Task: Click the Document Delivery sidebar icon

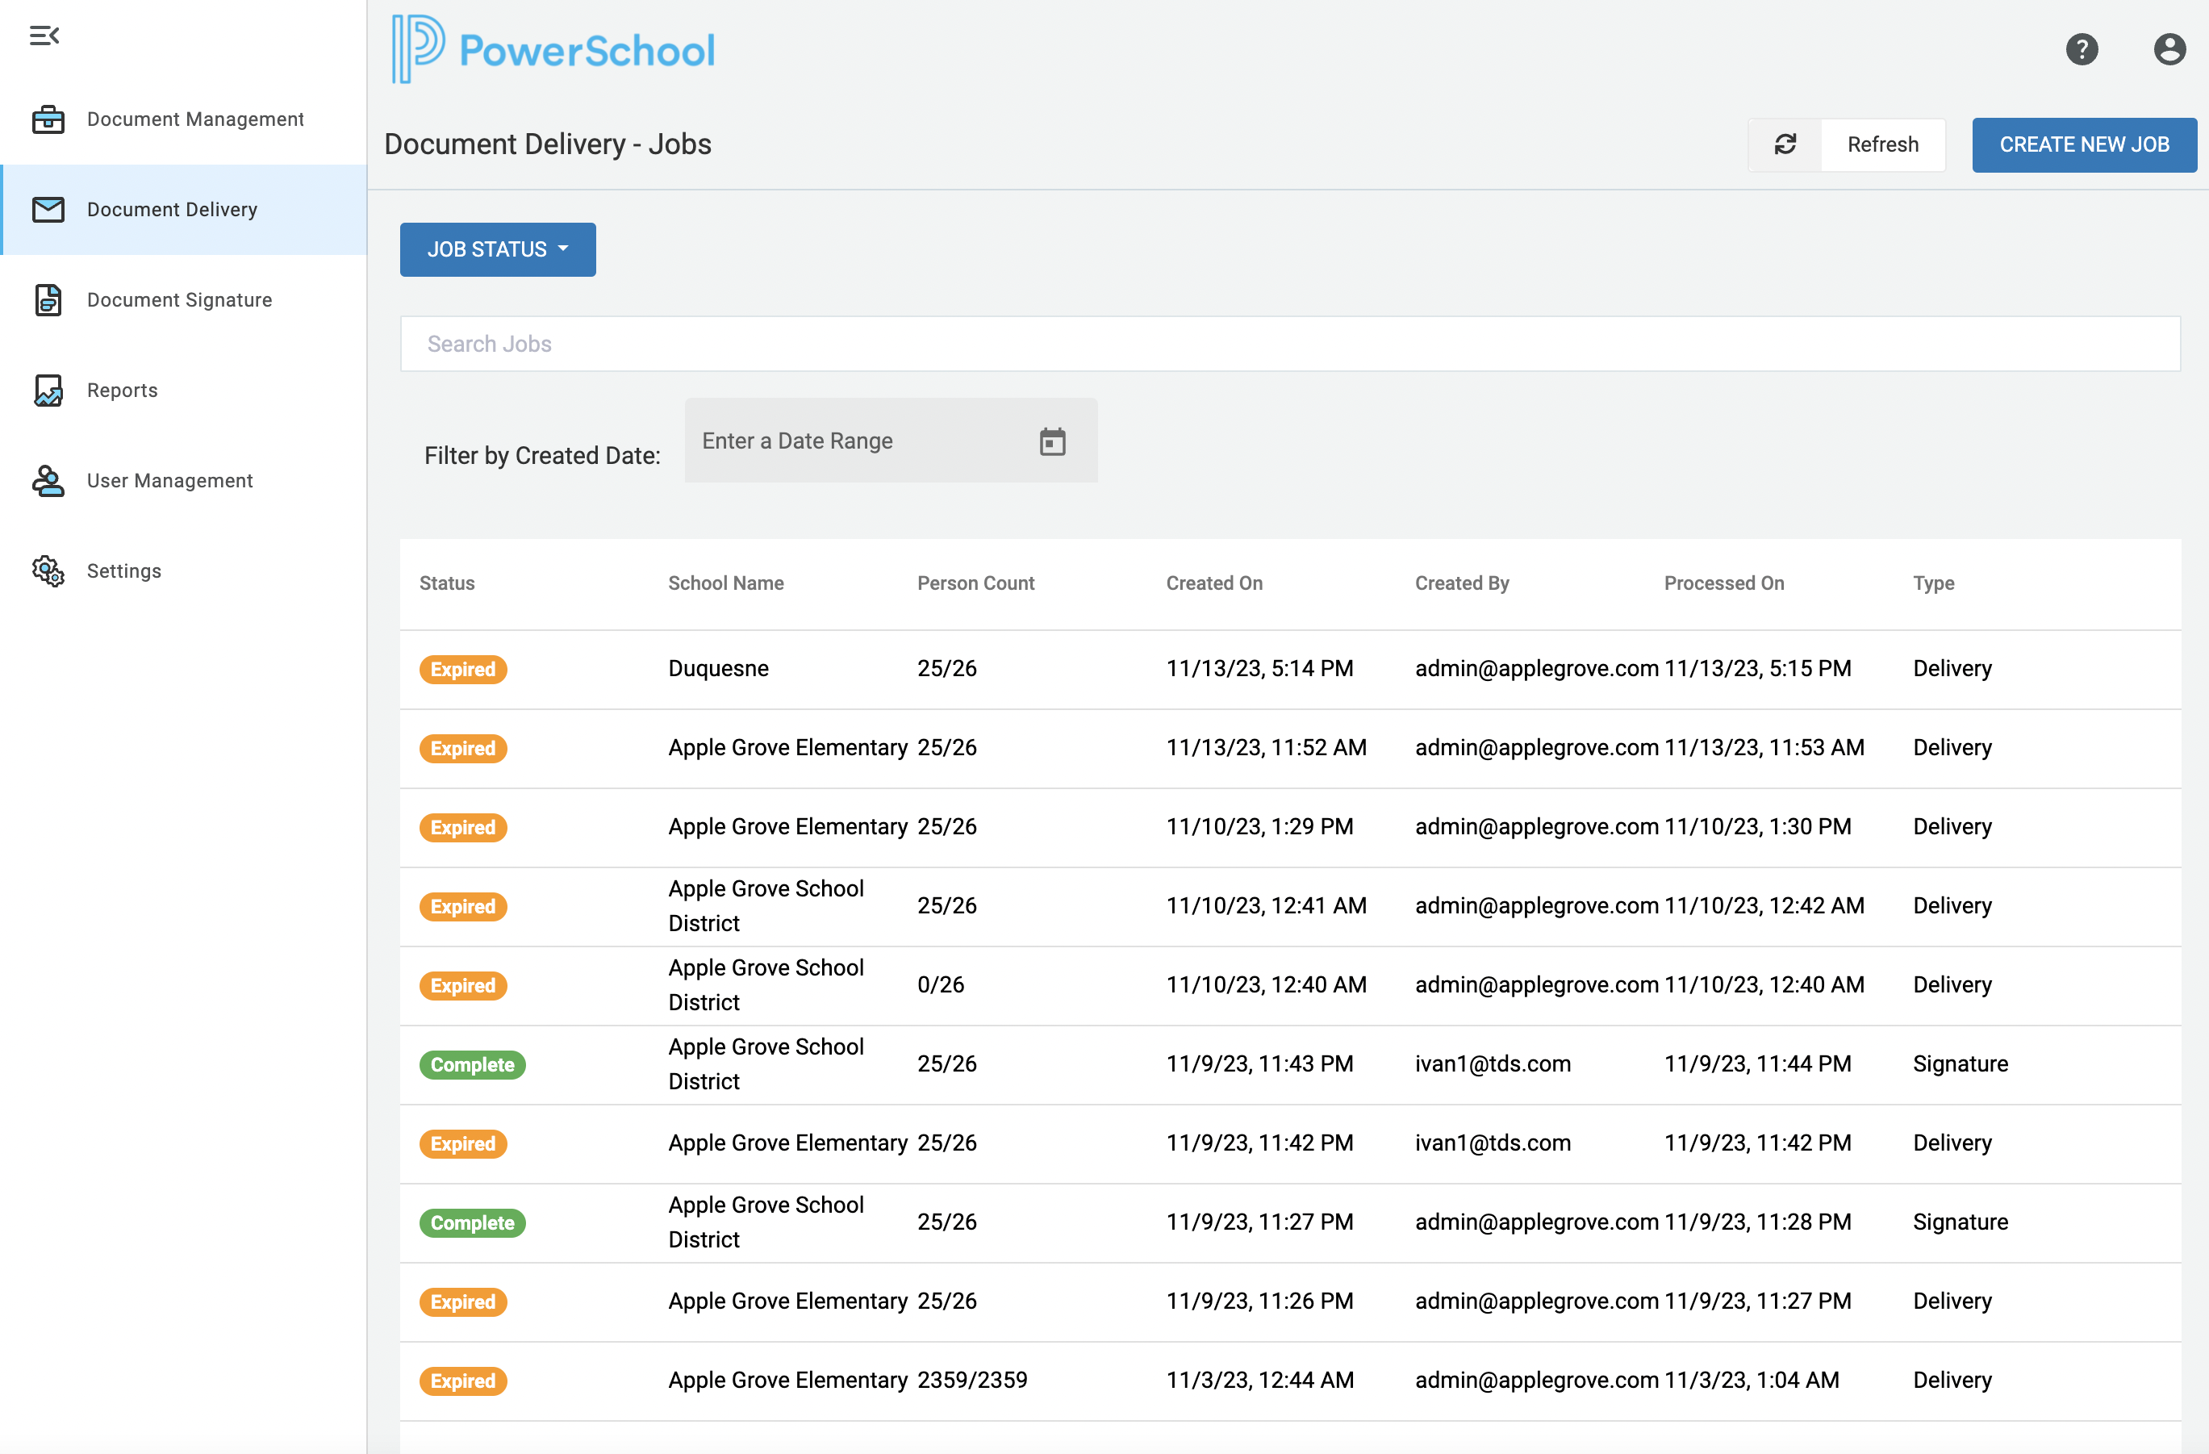Action: coord(47,209)
